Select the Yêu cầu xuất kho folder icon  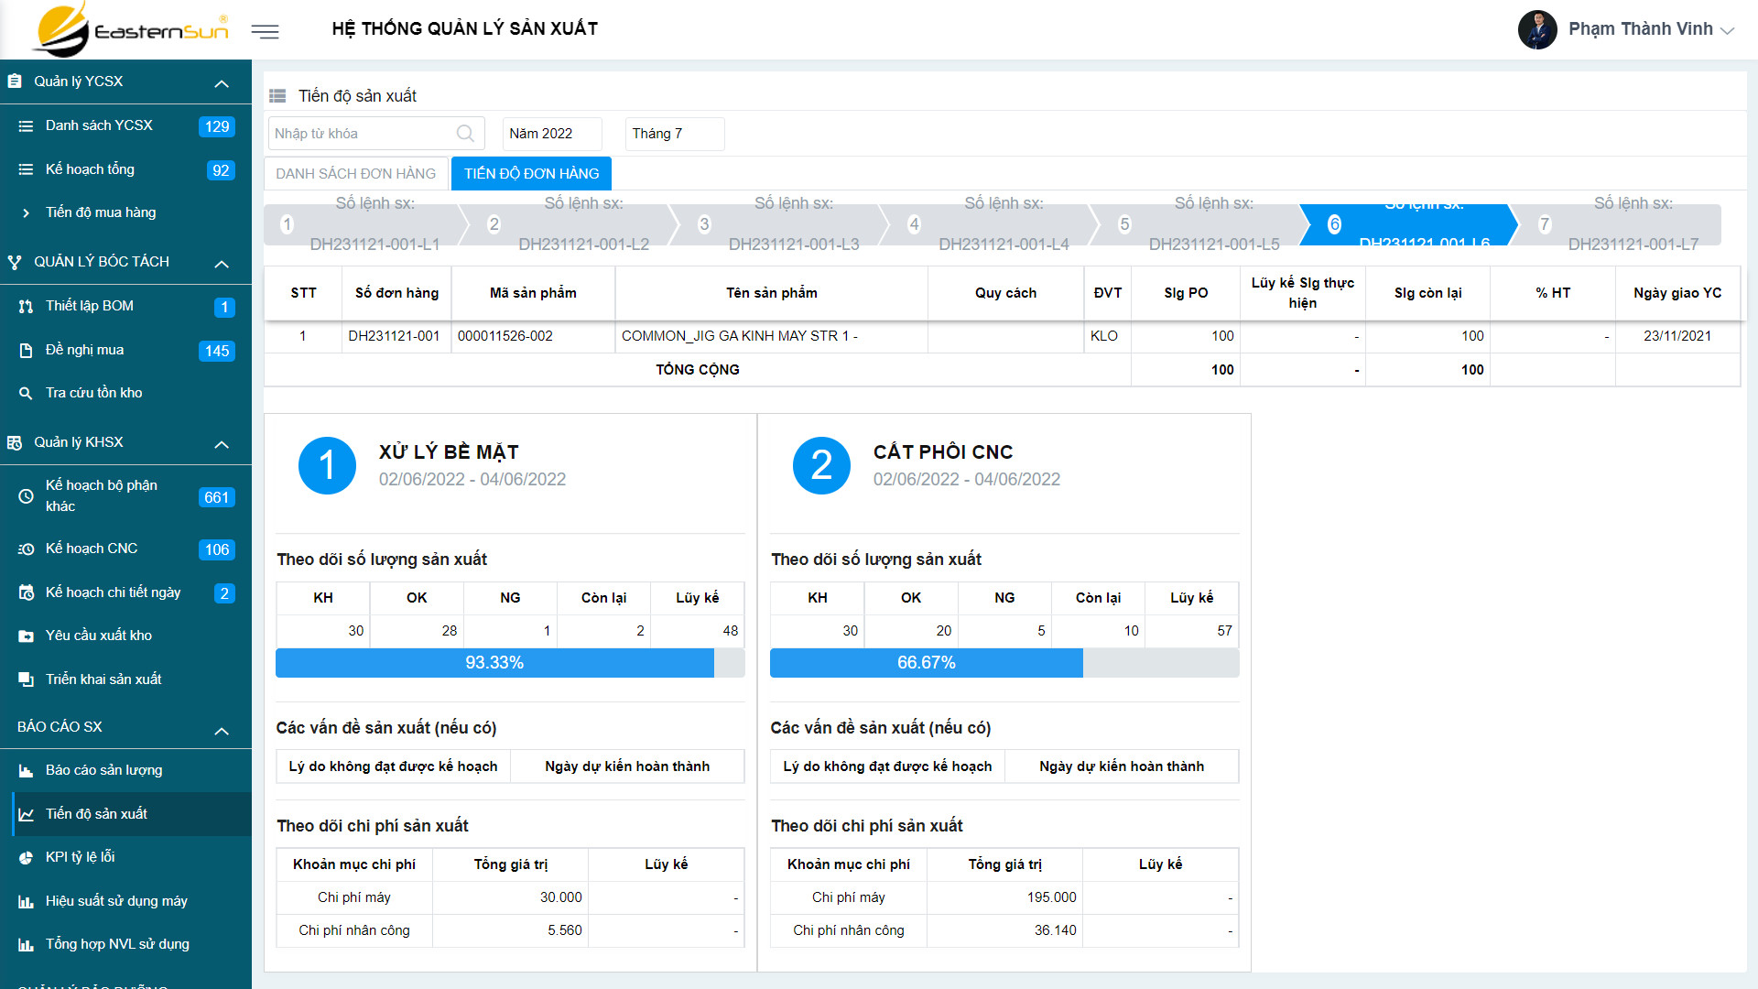point(26,636)
